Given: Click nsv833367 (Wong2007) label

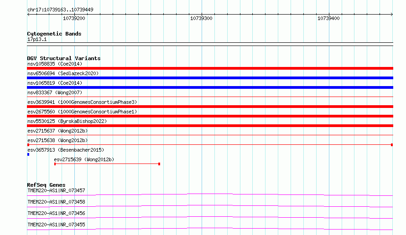Looking at the screenshot, I should tap(55, 92).
